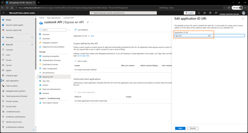This screenshot has width=248, height=133.
Task: Click the Discard button
Action: tap(192, 128)
